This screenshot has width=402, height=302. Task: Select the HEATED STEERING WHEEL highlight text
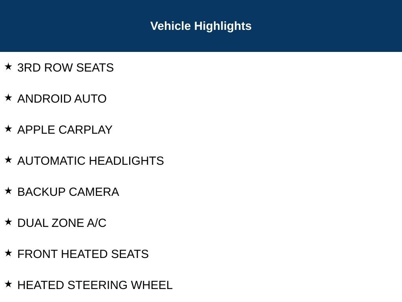95,285
